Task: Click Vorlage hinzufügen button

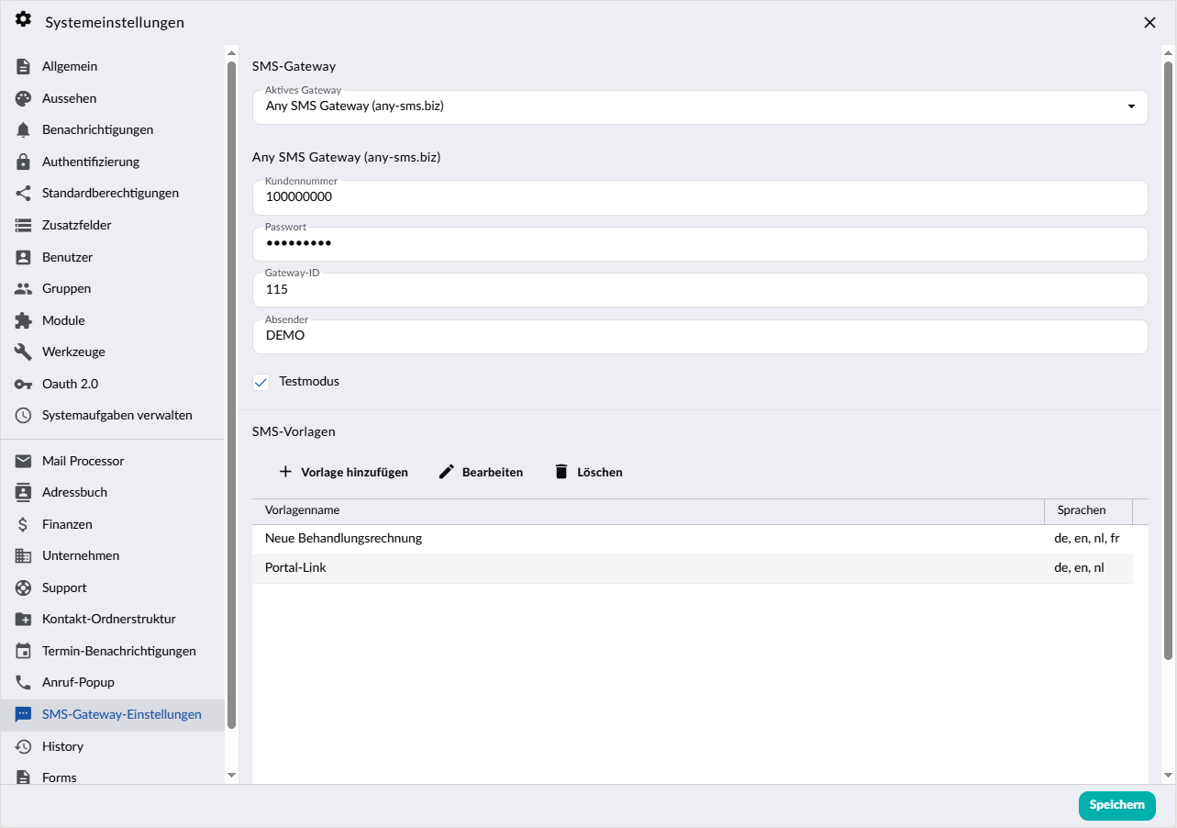Action: (x=343, y=472)
